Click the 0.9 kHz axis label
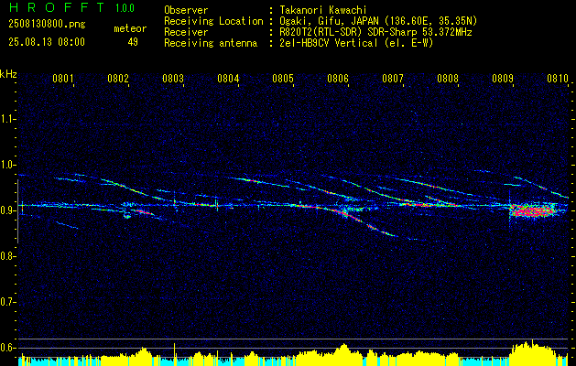Image resolution: width=576 pixels, height=366 pixels. coord(7,210)
